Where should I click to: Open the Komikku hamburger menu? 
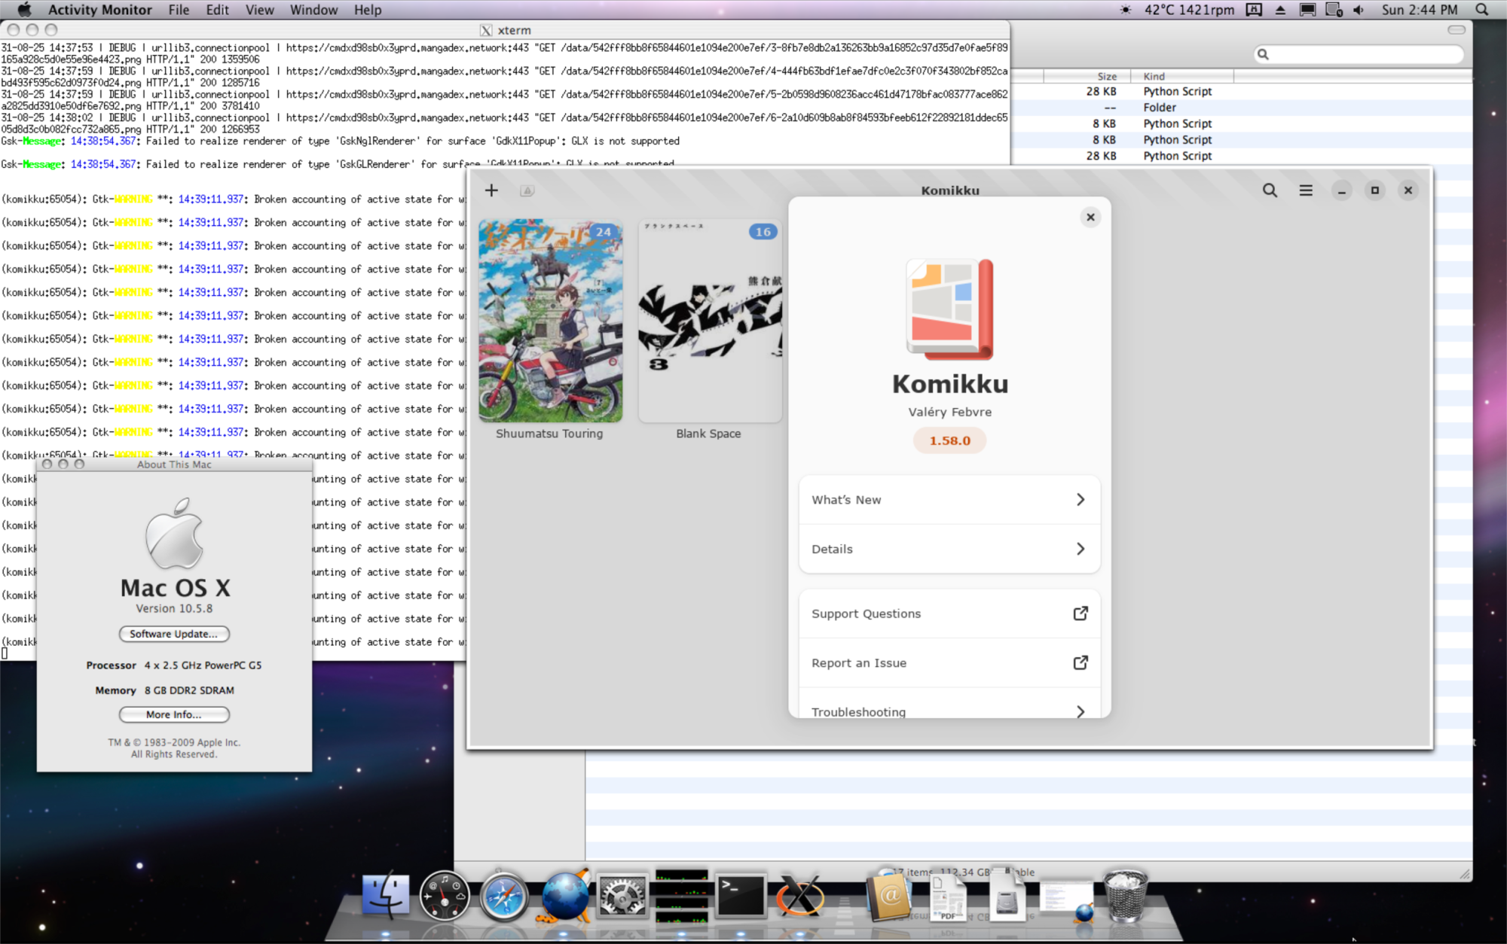coord(1306,190)
